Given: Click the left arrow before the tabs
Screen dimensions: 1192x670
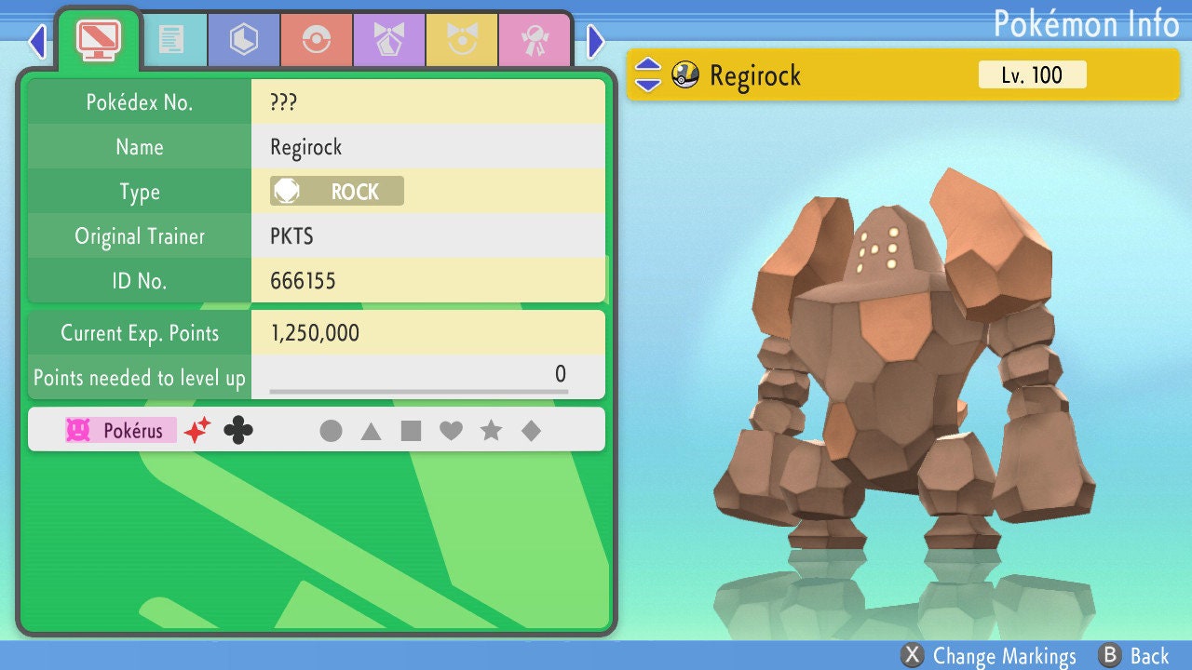Looking at the screenshot, I should tap(37, 41).
